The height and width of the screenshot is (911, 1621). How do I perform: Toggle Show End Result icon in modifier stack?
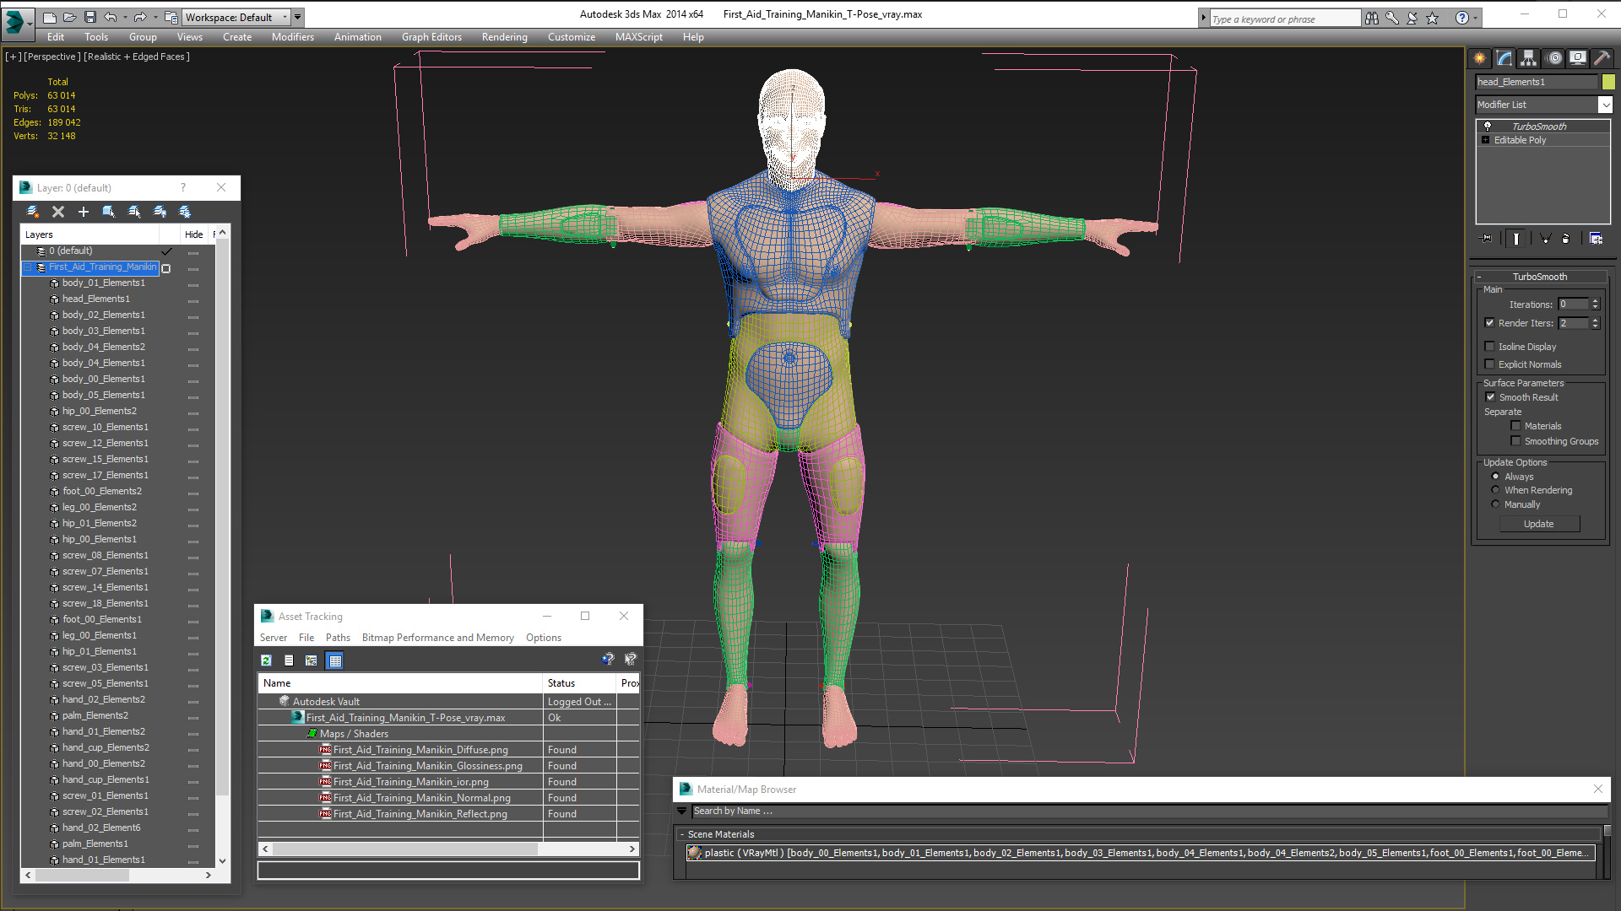click(x=1516, y=239)
